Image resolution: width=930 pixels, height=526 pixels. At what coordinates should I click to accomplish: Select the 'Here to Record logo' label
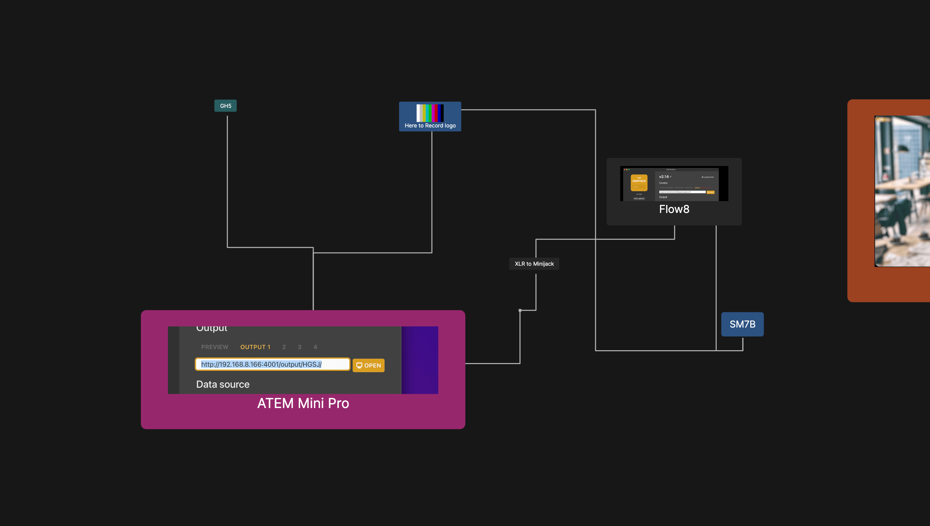(x=430, y=126)
